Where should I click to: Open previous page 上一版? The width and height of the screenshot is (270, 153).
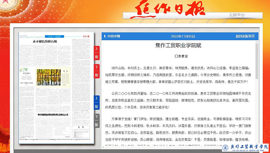[97, 102]
